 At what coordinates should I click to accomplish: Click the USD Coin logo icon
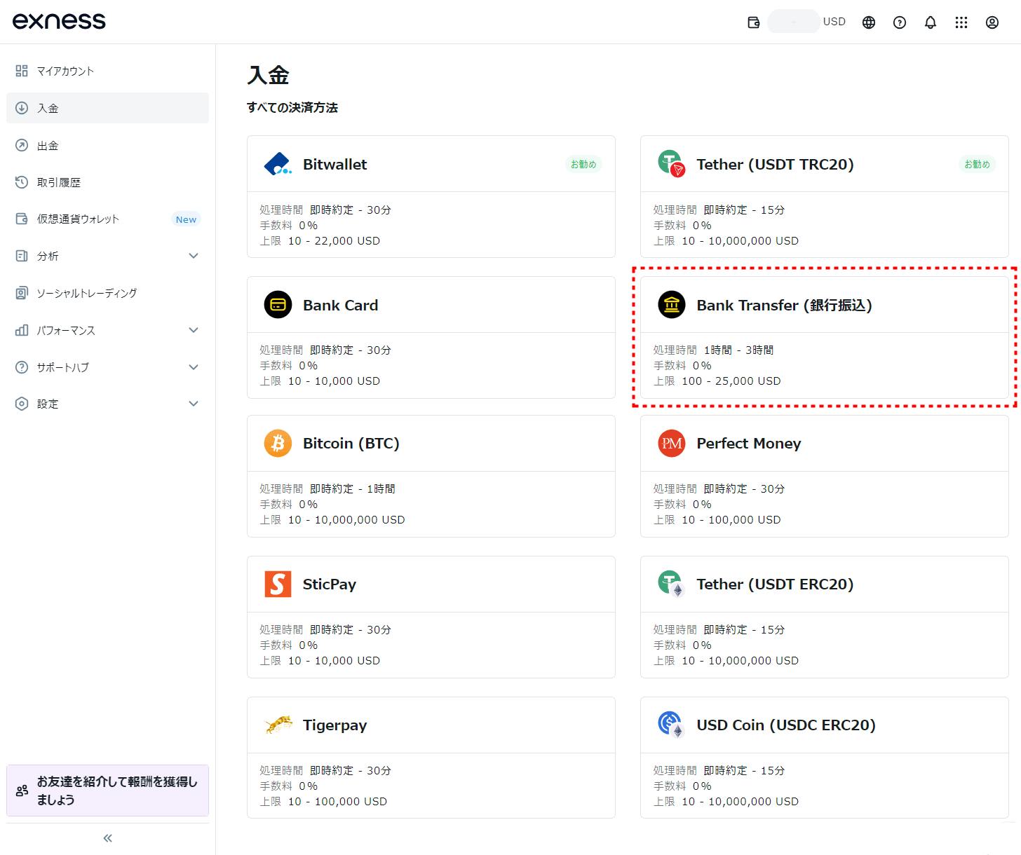tap(672, 725)
